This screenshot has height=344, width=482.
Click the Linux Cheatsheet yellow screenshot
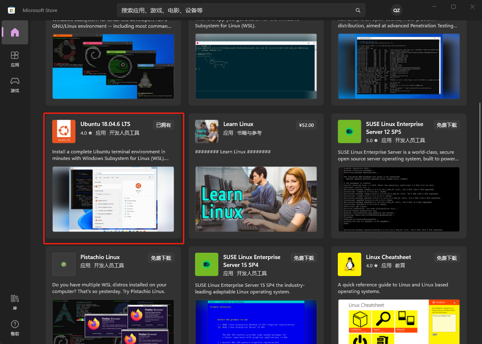(399, 322)
